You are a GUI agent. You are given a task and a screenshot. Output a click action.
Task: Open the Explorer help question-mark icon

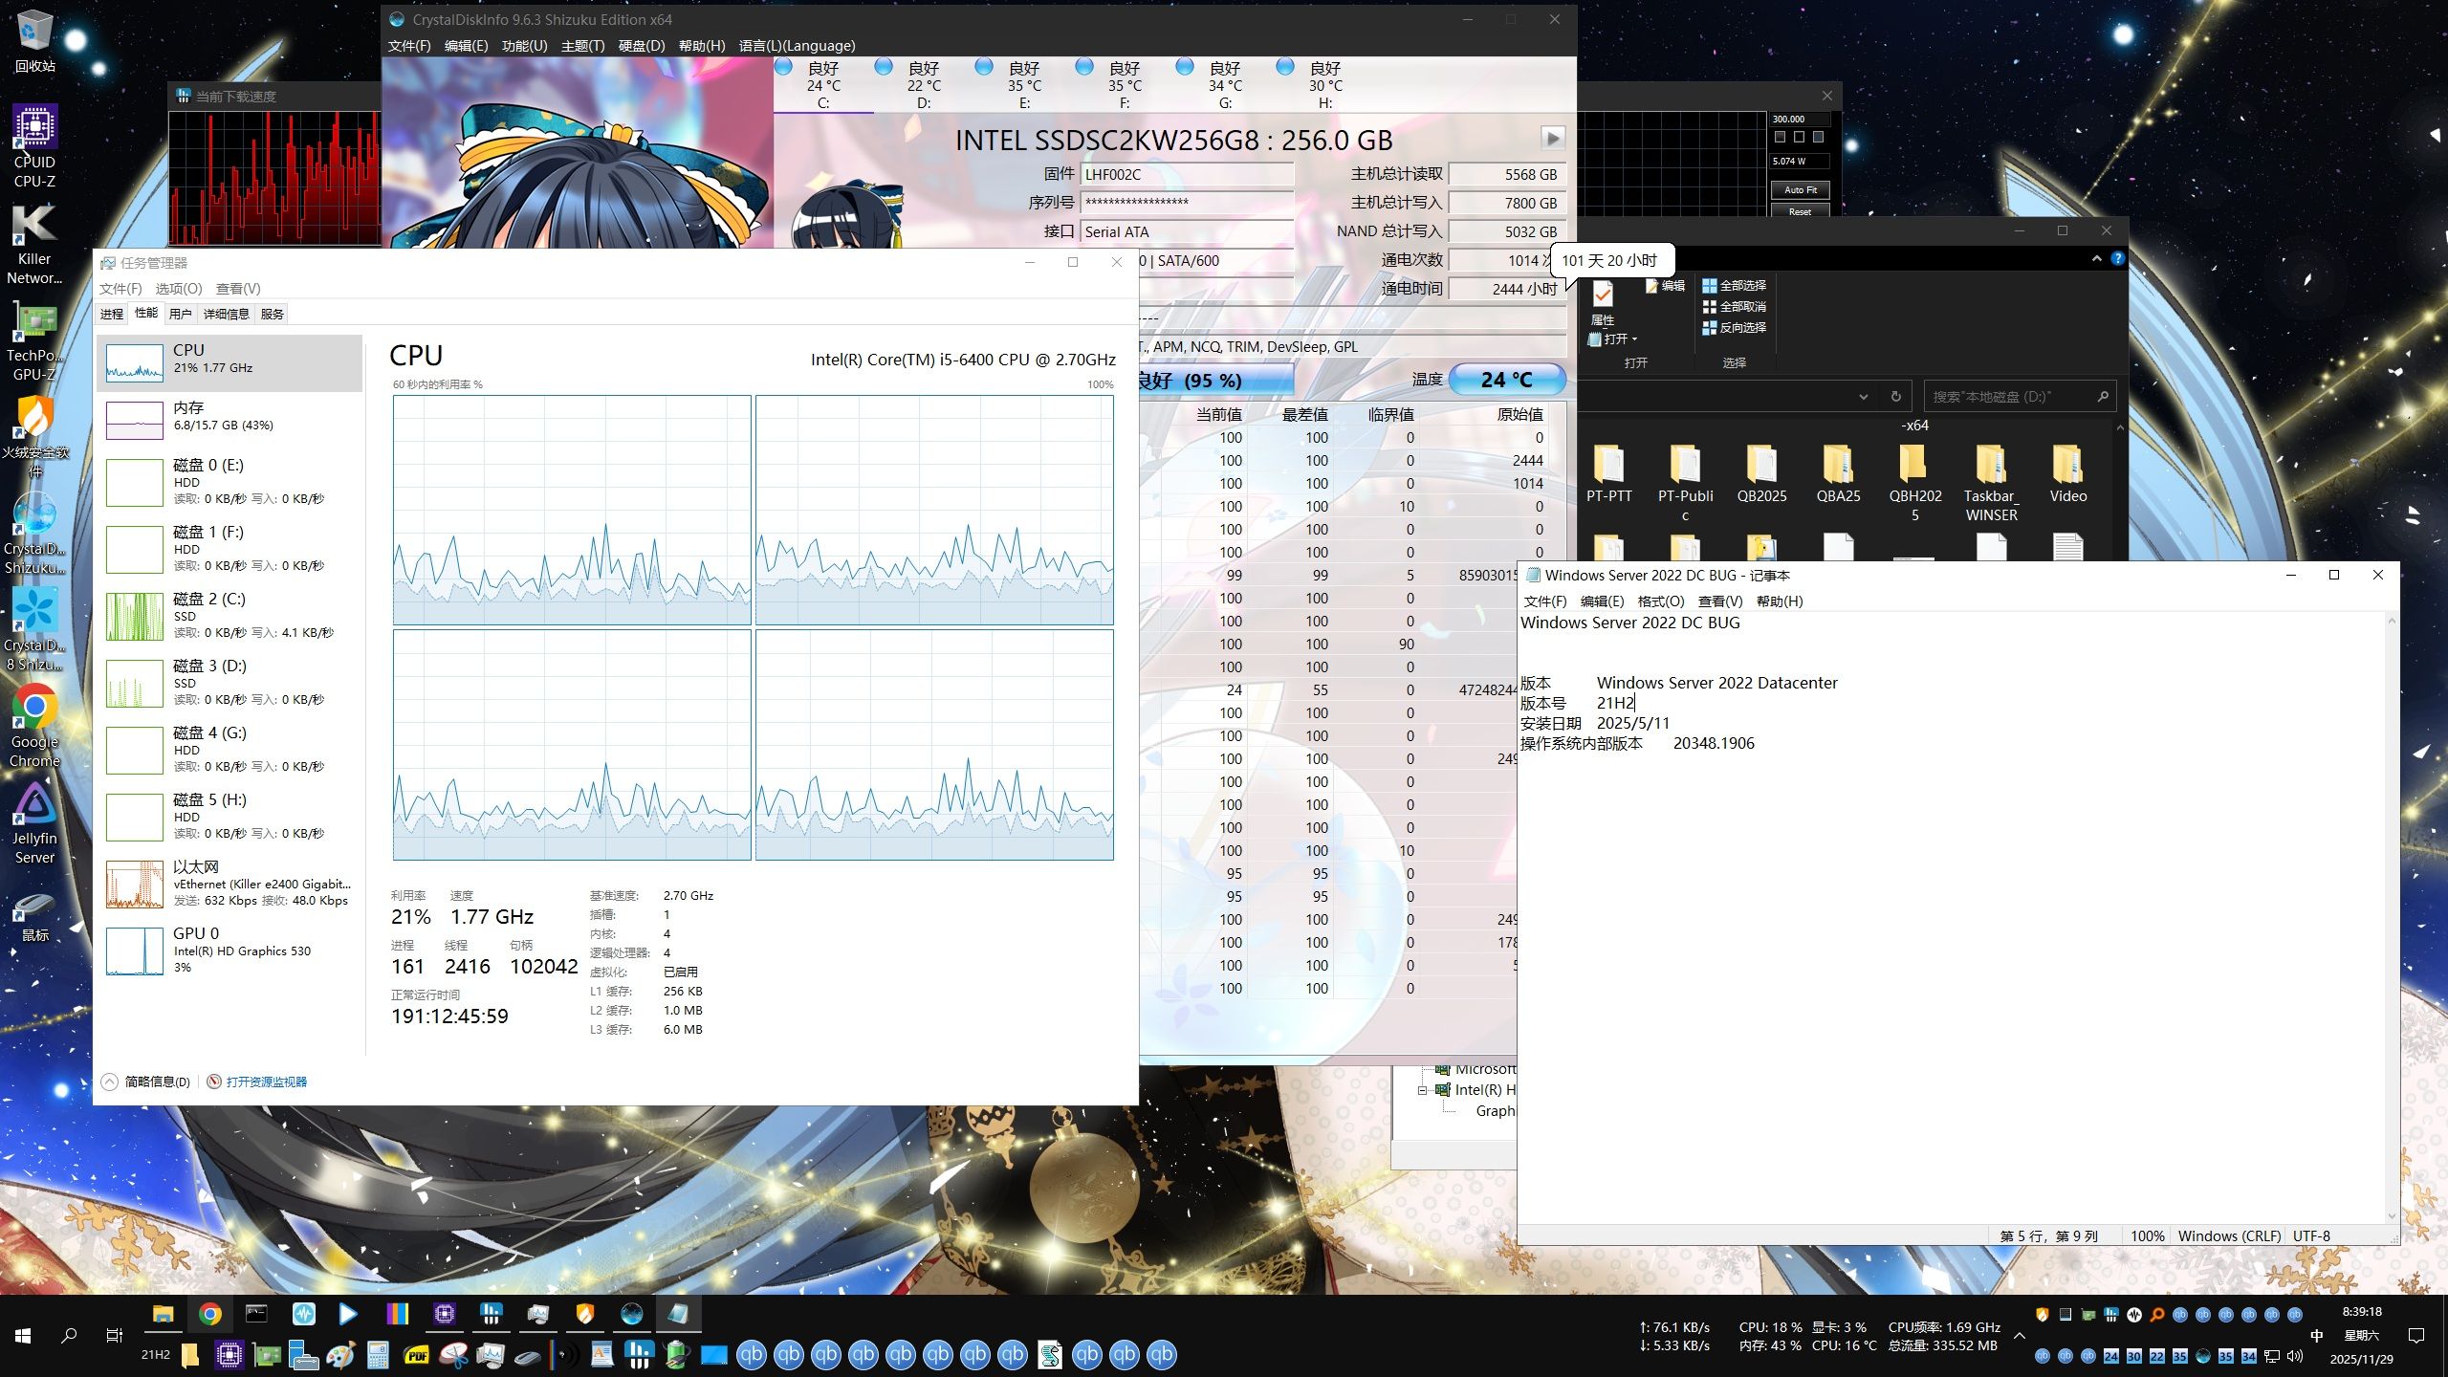point(2117,258)
